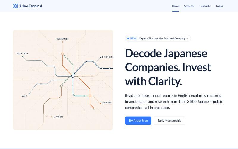This screenshot has width=238, height=149.
Task: Click the Early Membership button
Action: tap(169, 121)
